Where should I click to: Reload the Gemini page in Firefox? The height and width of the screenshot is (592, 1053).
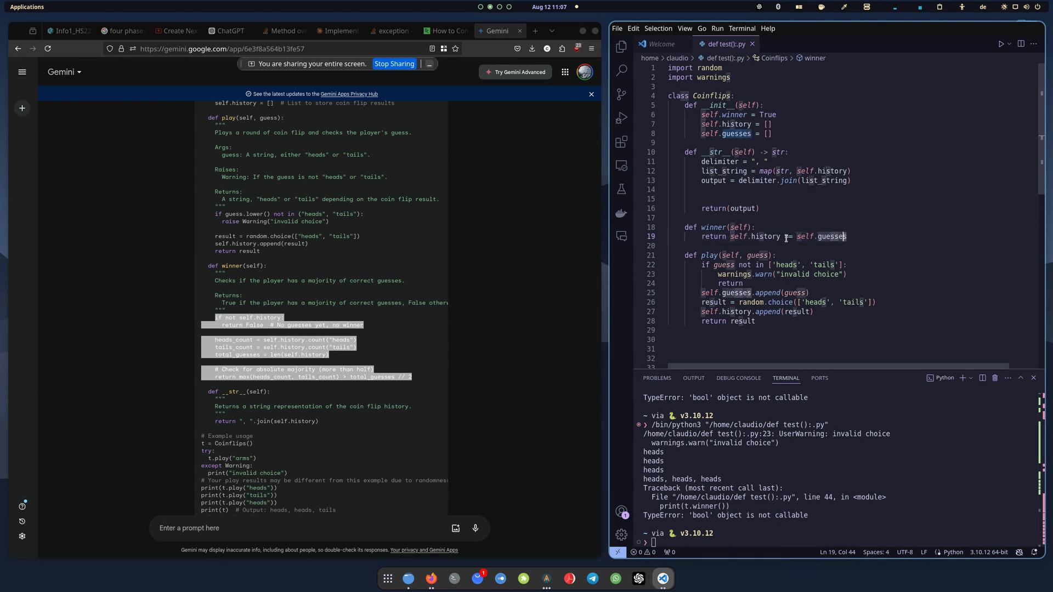pos(48,49)
